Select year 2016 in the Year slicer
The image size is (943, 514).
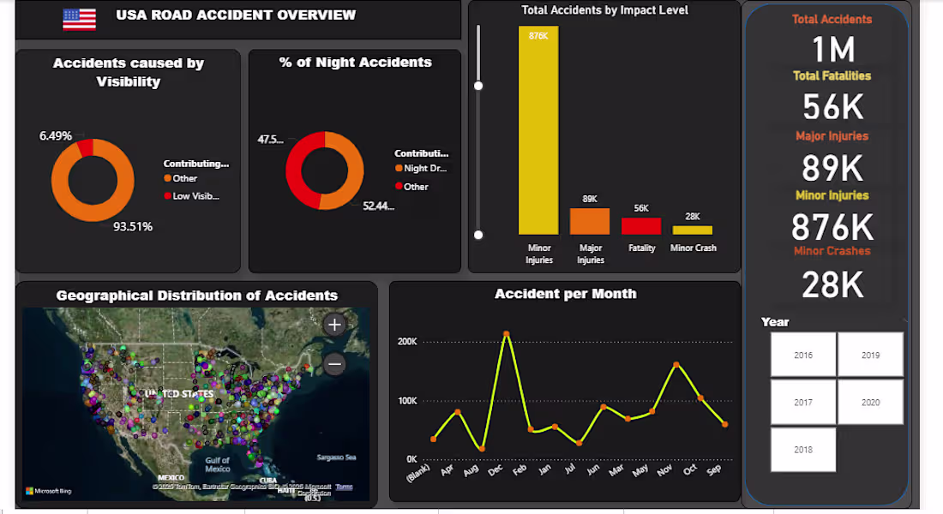[802, 354]
